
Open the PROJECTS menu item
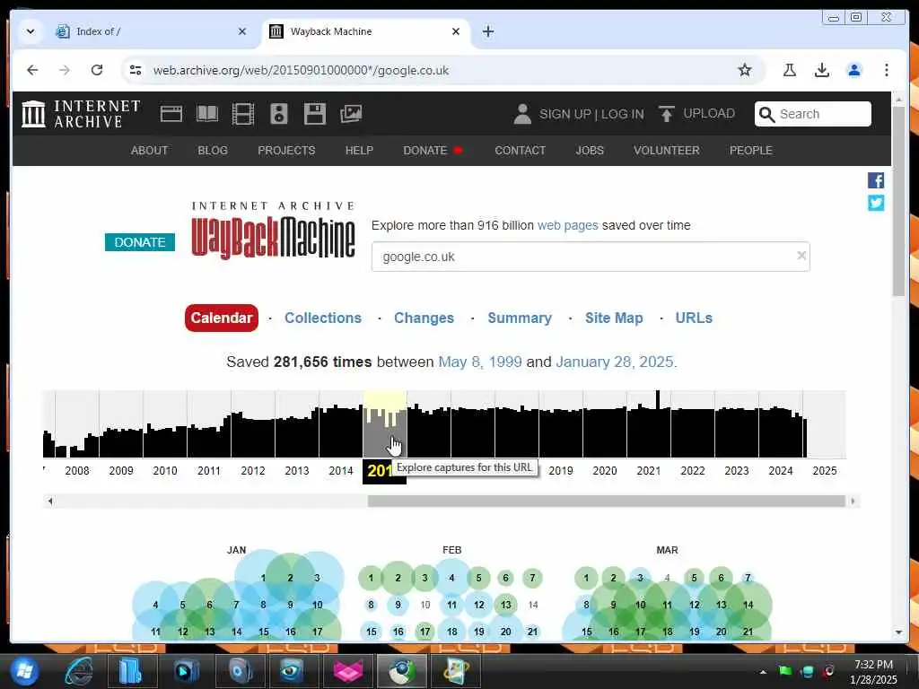(286, 151)
